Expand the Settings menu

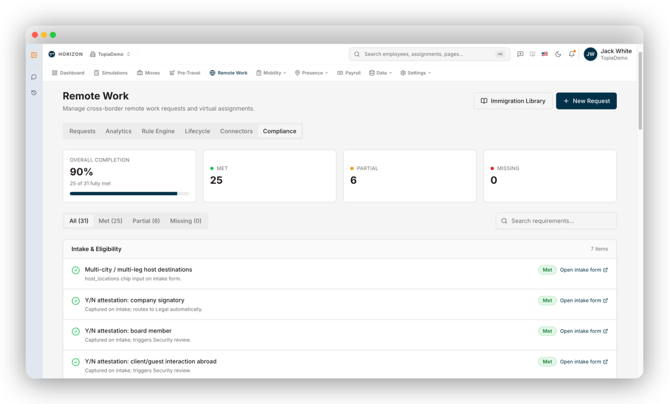416,73
